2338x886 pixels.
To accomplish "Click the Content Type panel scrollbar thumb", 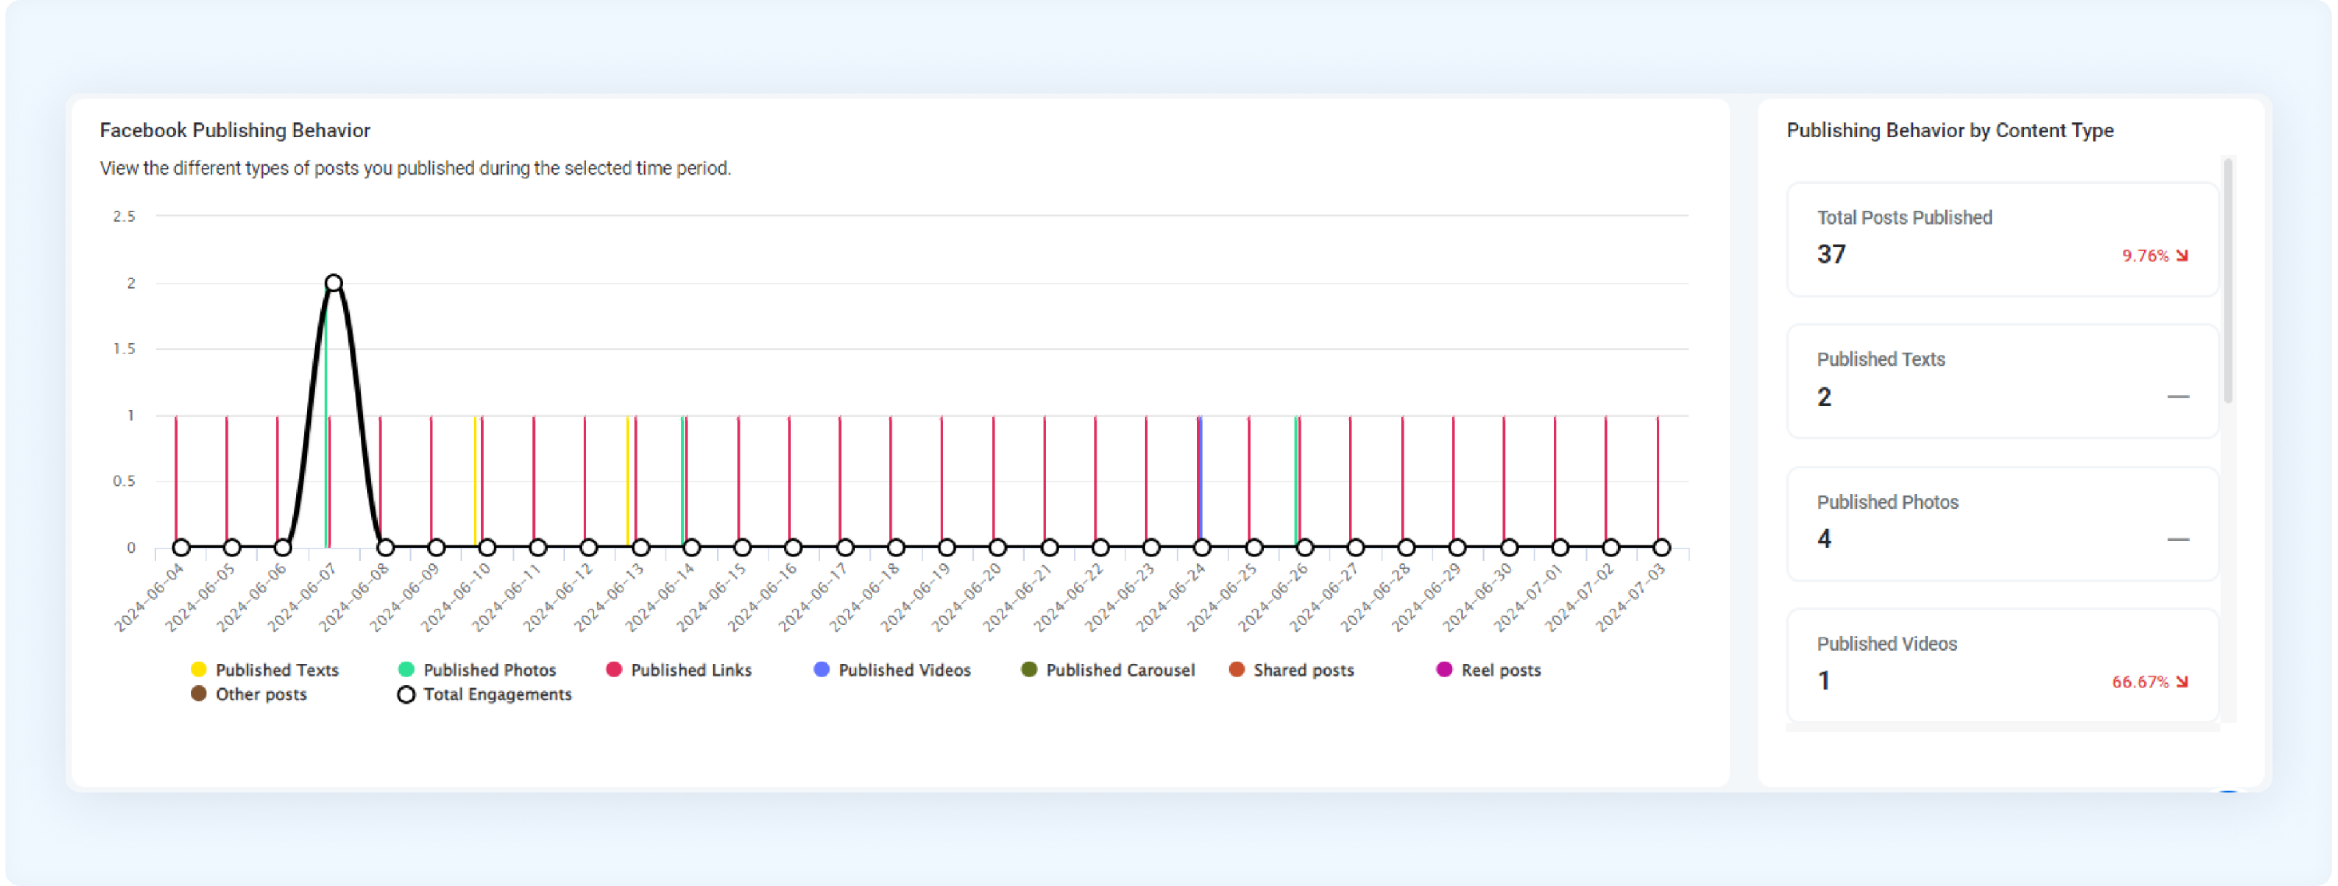I will pos(2228,281).
